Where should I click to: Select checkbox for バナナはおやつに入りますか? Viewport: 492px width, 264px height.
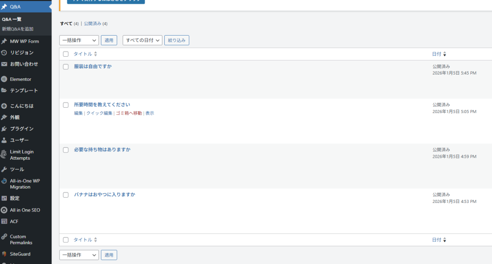(x=66, y=195)
